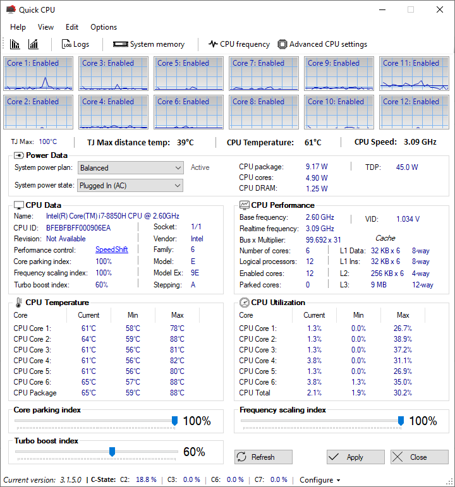The image size is (455, 487).
Task: Click the CPU Utilization gauge icon
Action: (245, 303)
